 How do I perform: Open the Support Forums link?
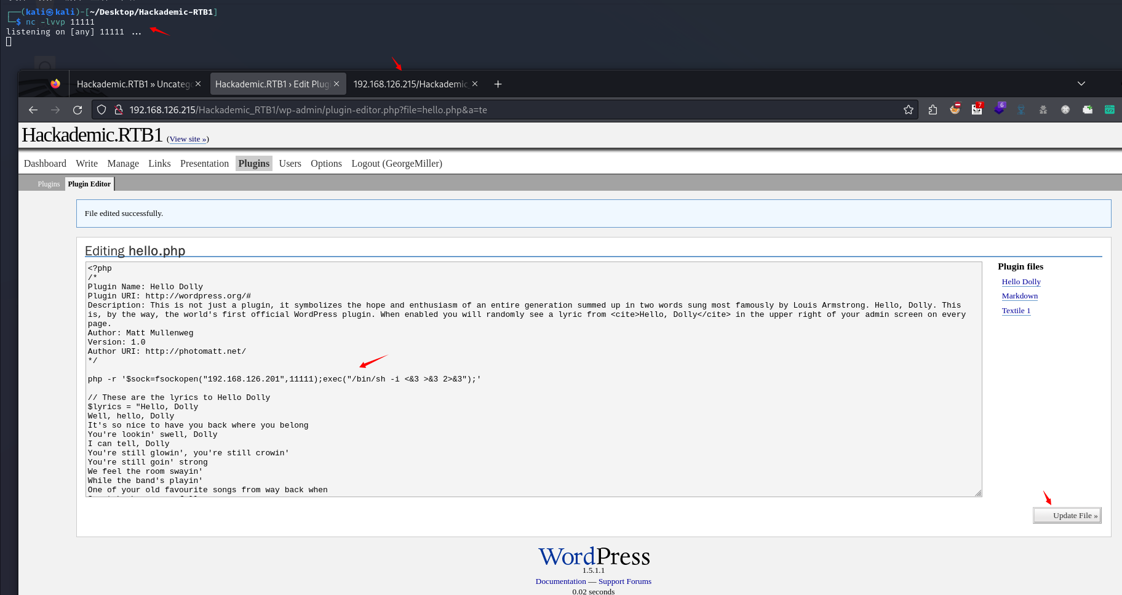pyautogui.click(x=624, y=581)
